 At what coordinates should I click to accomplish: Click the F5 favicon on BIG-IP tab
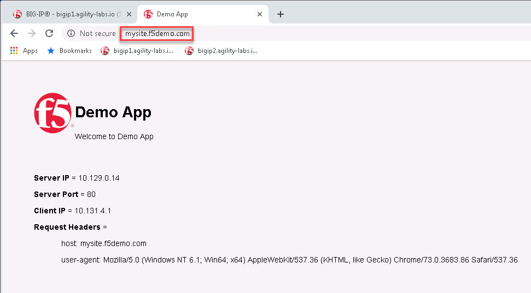[x=17, y=14]
